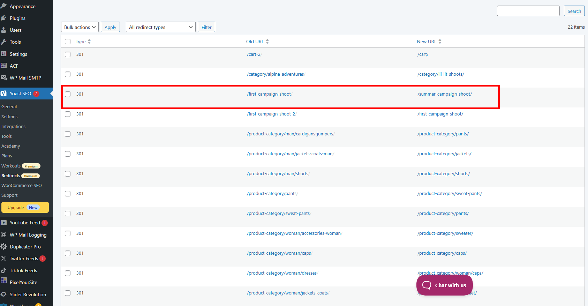
Task: Click the YouTube Feed play icon
Action: click(x=4, y=223)
